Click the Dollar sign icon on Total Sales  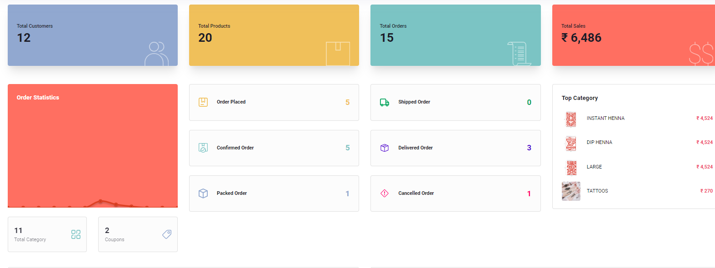(701, 54)
